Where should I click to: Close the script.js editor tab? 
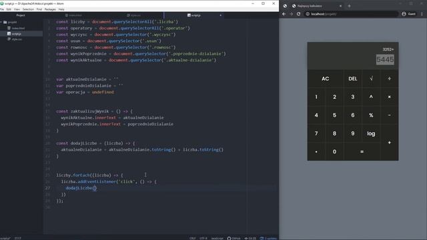[221, 15]
